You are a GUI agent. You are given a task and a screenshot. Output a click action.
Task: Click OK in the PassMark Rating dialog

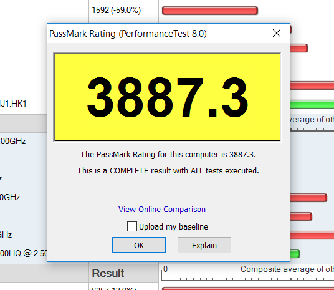(139, 245)
